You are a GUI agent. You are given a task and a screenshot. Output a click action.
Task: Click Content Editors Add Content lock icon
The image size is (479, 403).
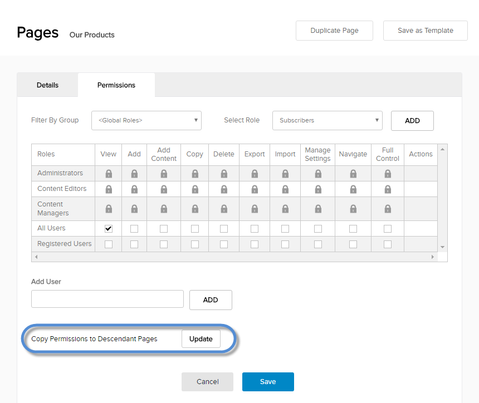pos(164,189)
